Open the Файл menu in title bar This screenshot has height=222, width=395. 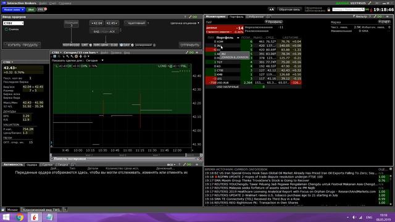coord(43,3)
